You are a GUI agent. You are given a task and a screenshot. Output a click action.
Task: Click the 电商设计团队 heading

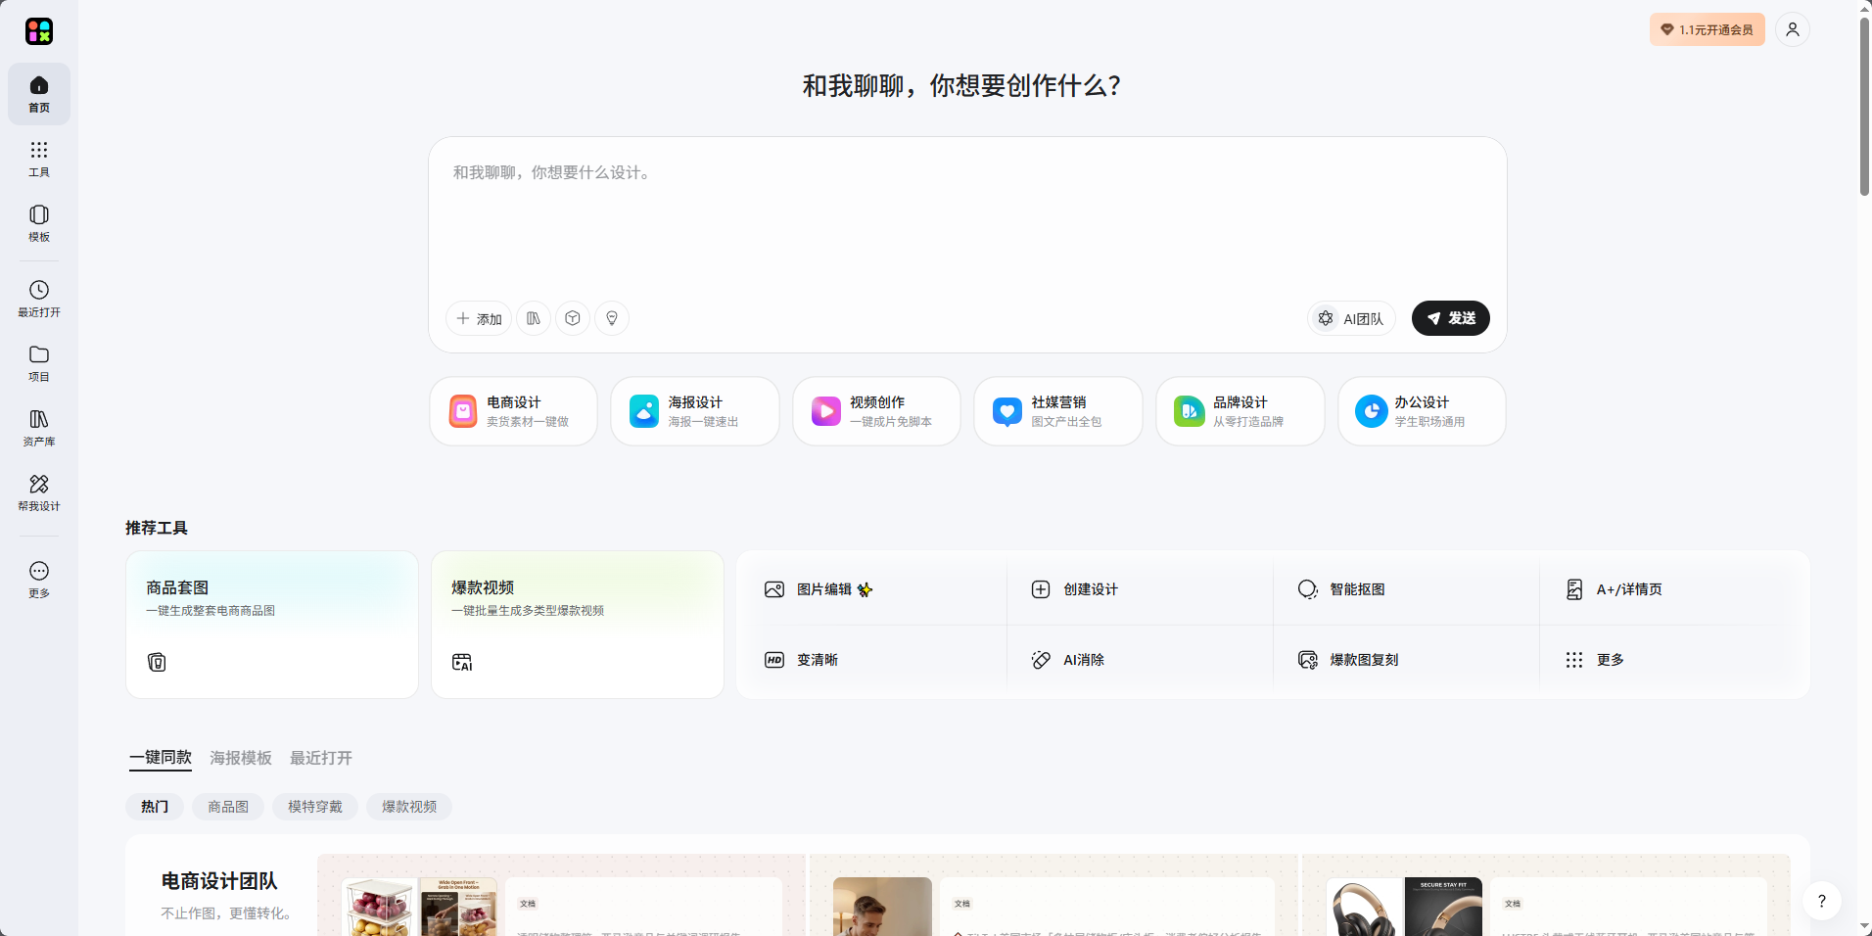219,881
